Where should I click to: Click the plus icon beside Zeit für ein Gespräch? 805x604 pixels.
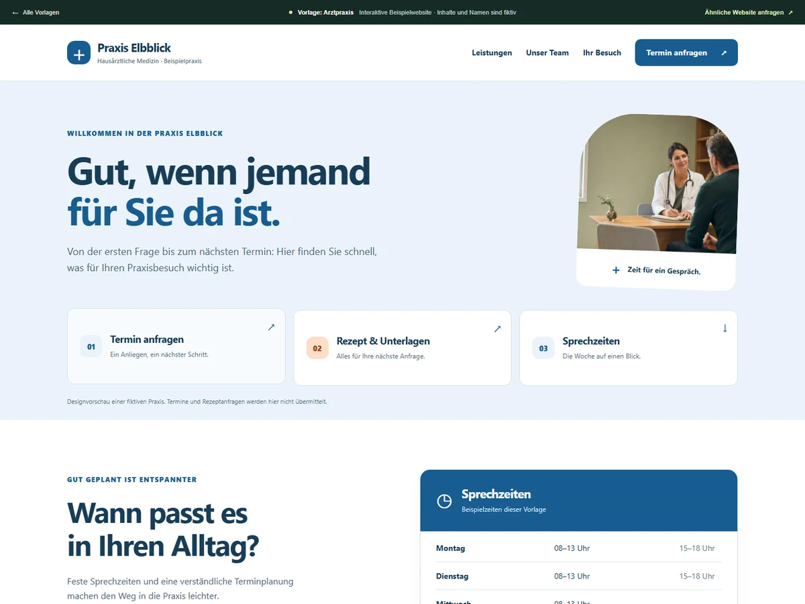(616, 270)
